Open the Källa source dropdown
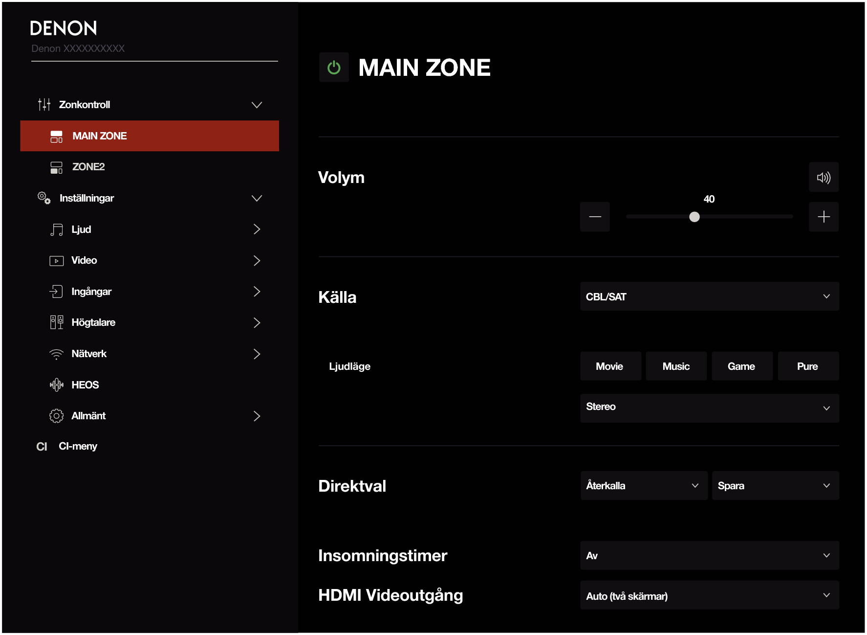Image resolution: width=867 pixels, height=635 pixels. point(709,296)
